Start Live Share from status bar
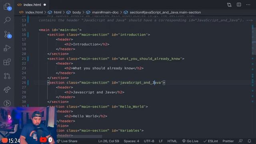The width and height of the screenshot is (256, 144). pos(67,141)
